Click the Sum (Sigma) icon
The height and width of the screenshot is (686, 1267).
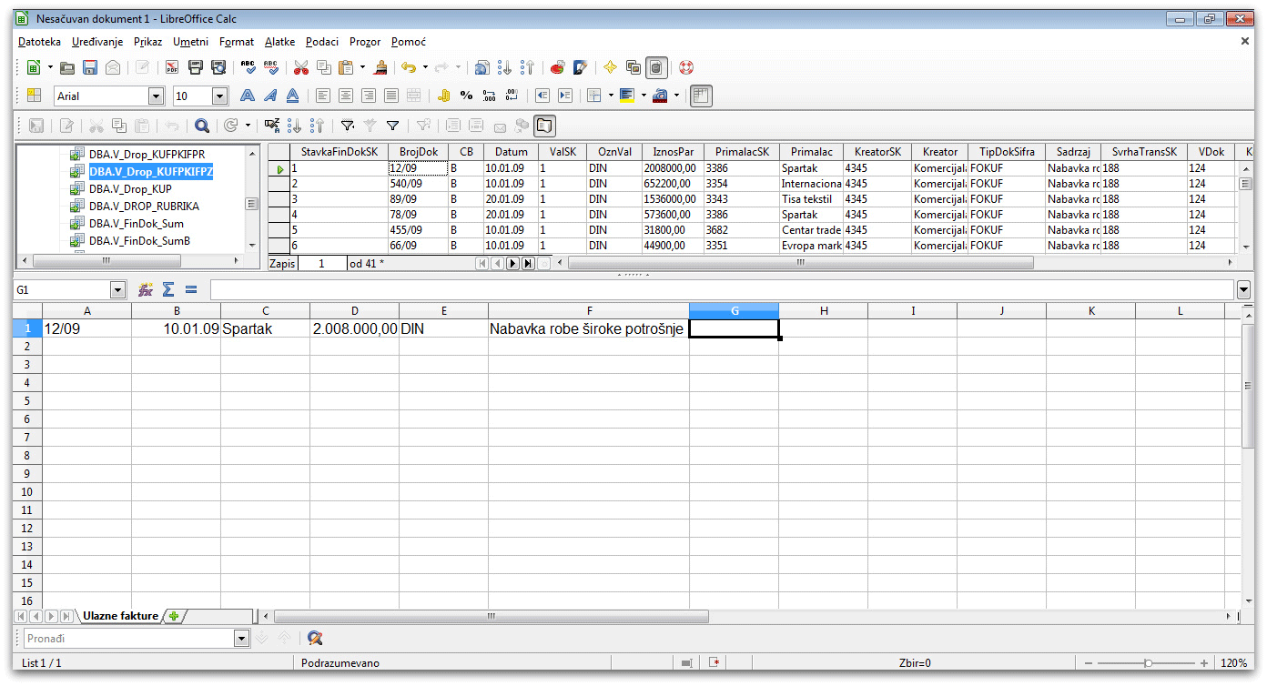pyautogui.click(x=167, y=289)
